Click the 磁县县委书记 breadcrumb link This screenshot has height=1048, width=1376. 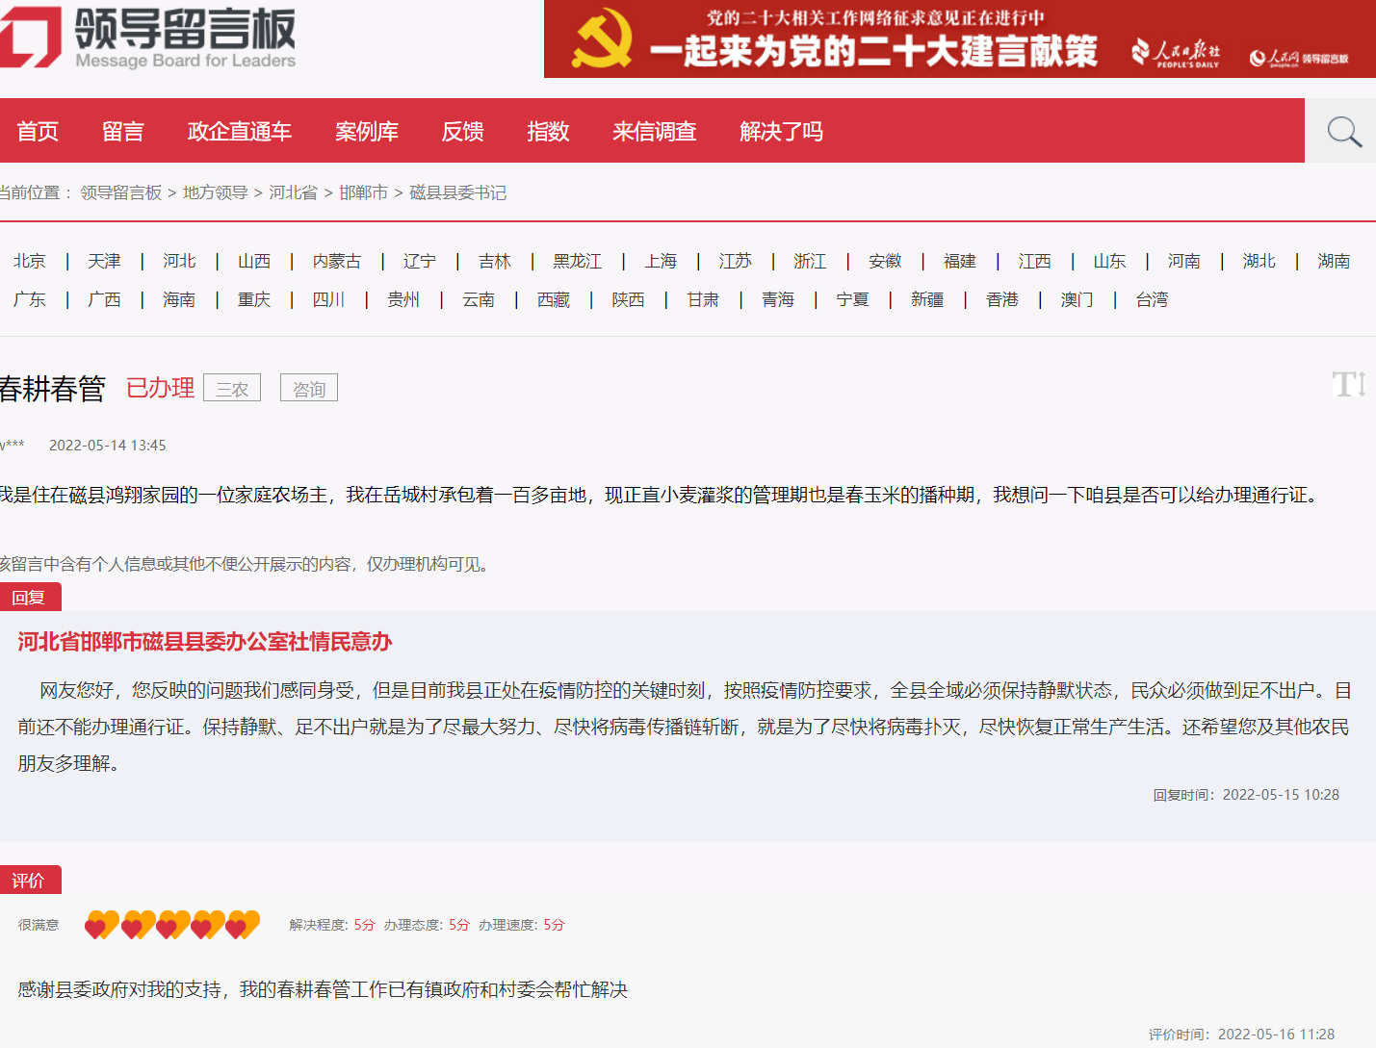(458, 192)
